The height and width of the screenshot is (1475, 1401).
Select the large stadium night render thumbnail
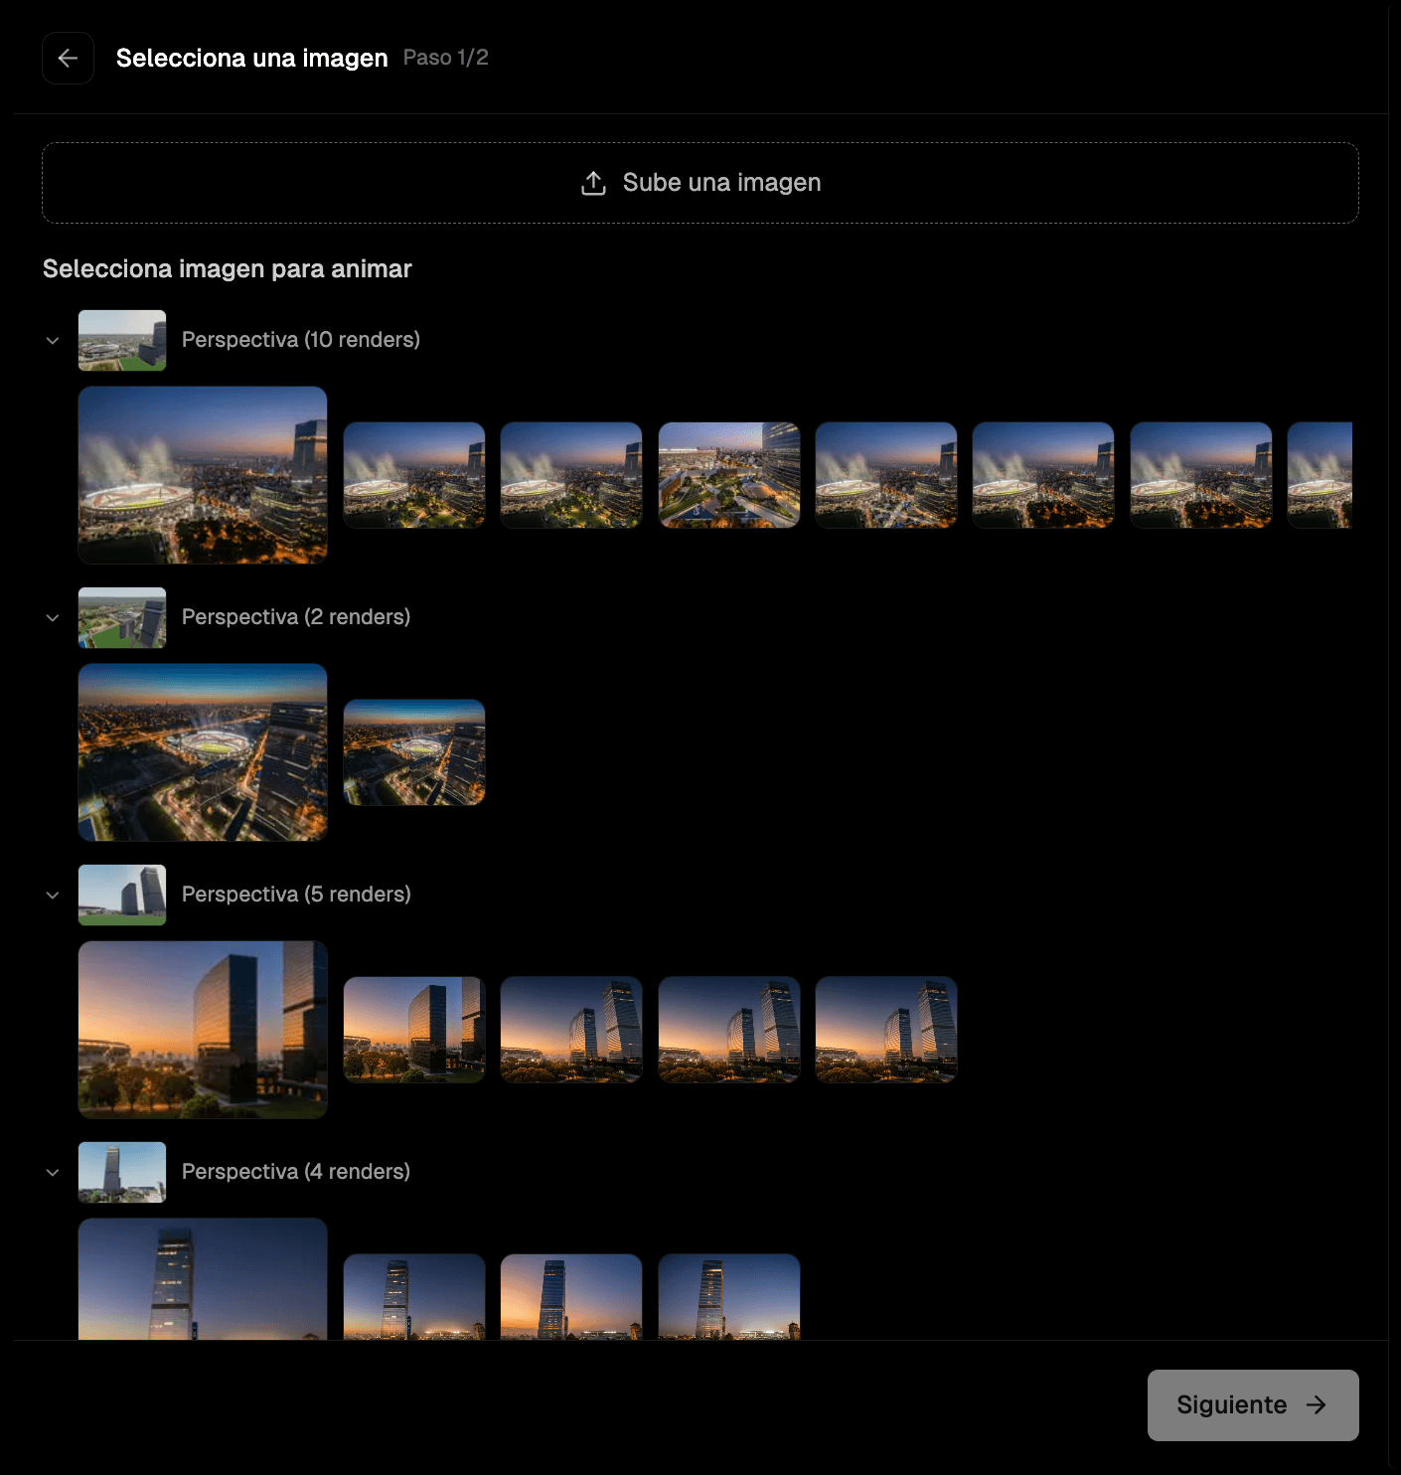tap(203, 475)
